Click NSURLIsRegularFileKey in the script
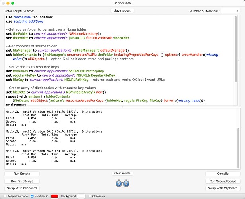The height and width of the screenshot is (199, 245). [x=96, y=76]
